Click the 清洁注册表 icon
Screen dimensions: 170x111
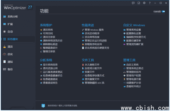coord(41,37)
